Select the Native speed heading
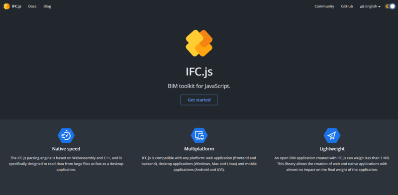398x195 pixels. (x=66, y=149)
